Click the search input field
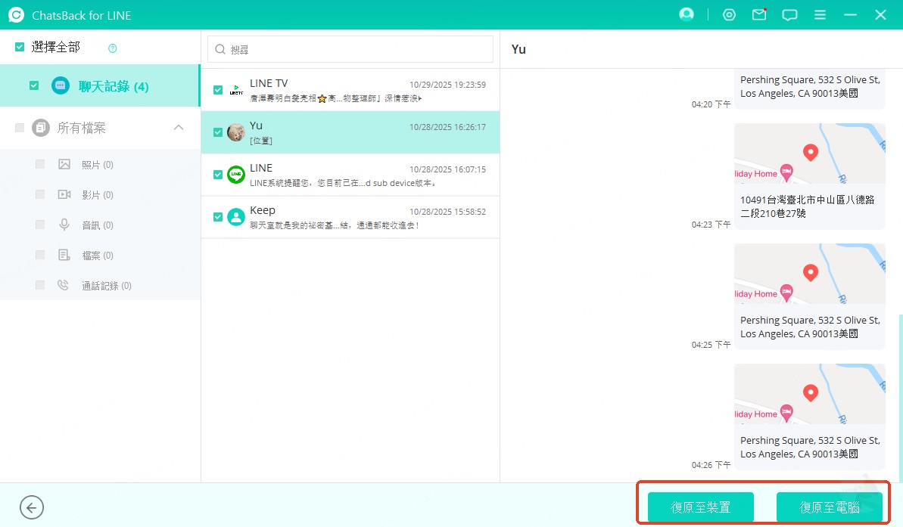Screen dimensions: 903x527 coord(350,49)
